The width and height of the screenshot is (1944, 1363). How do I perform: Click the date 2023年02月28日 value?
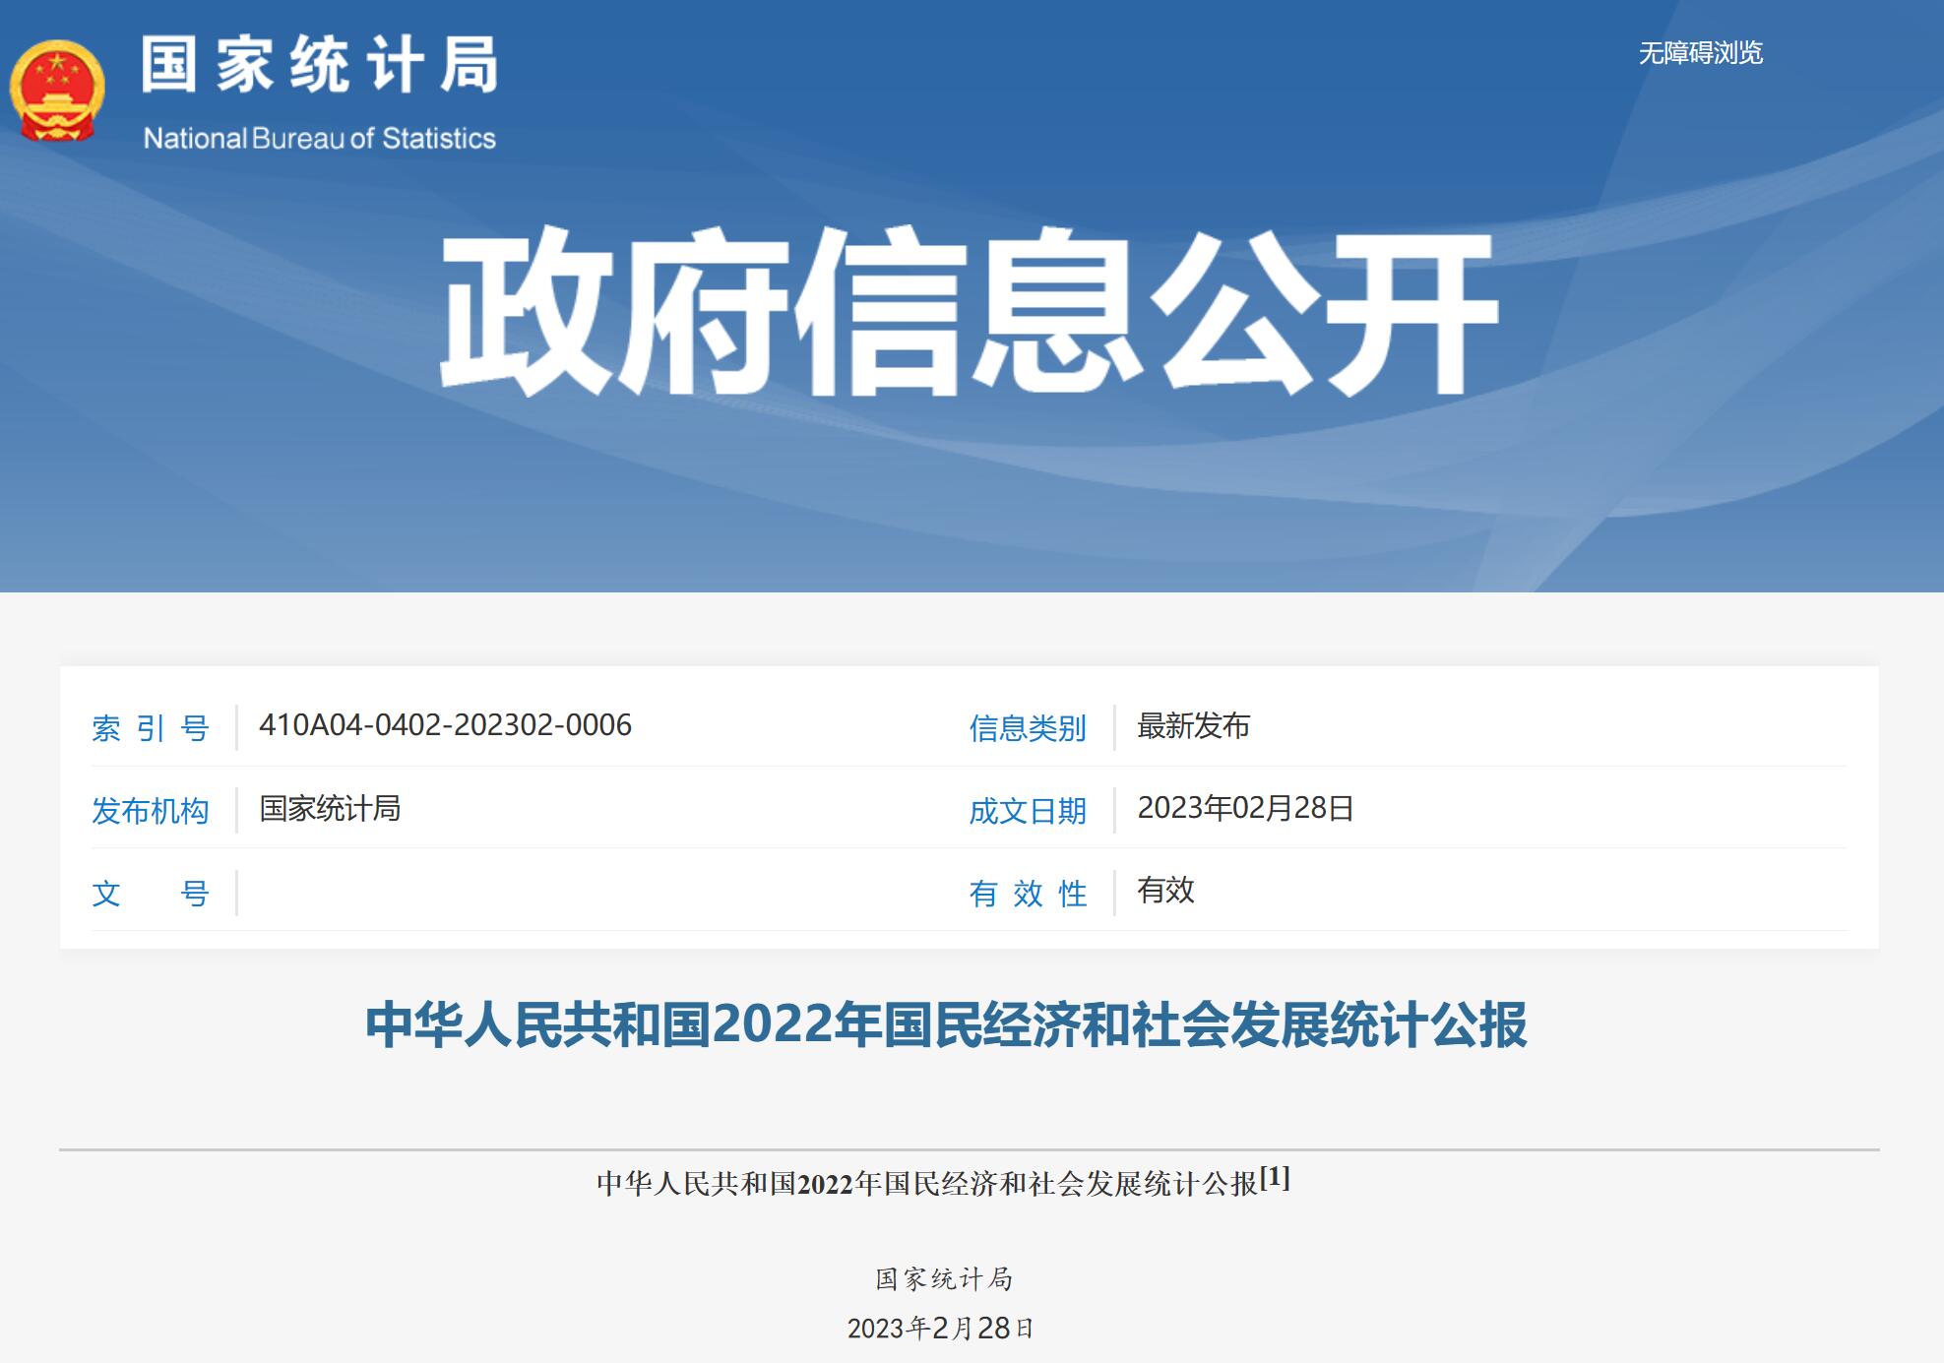click(x=1245, y=808)
